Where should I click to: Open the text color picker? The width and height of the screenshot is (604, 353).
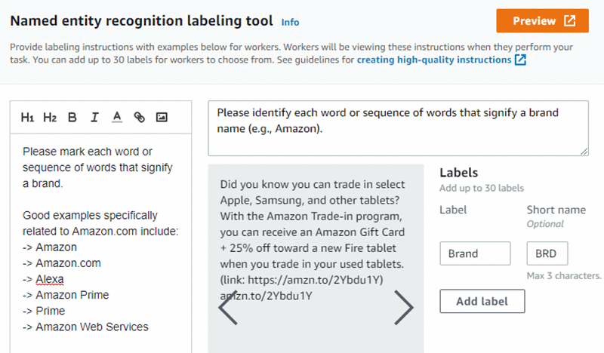(117, 117)
